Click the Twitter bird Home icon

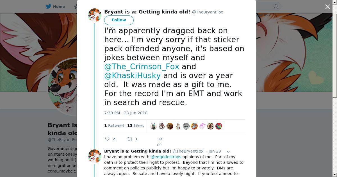pyautogui.click(x=49, y=6)
